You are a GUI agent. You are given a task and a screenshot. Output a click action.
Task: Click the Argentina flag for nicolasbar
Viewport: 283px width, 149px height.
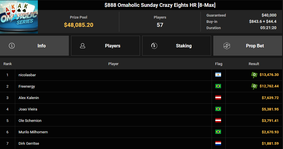tap(218, 75)
